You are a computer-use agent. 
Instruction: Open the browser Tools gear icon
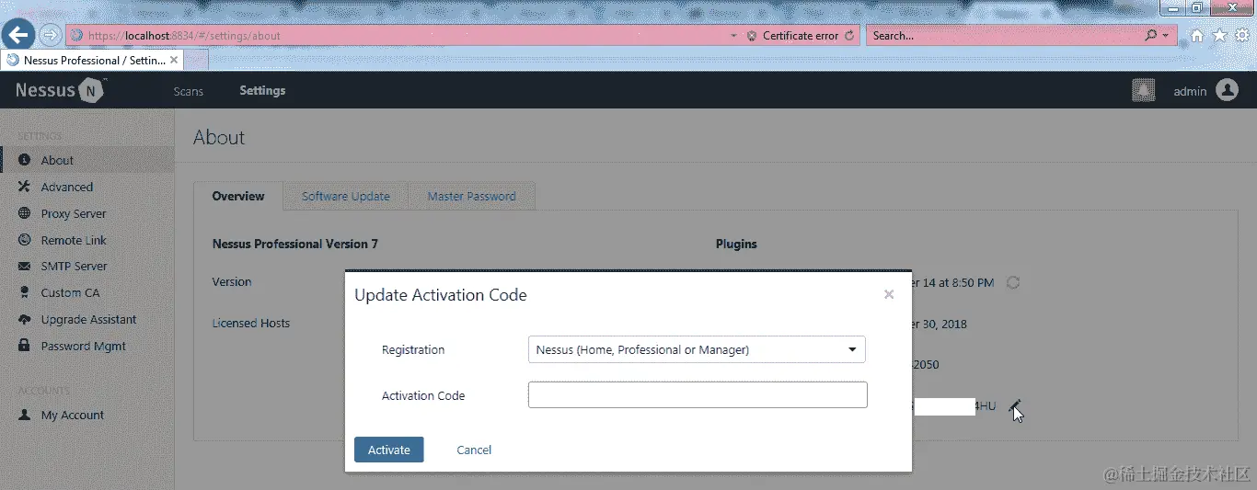[1241, 36]
